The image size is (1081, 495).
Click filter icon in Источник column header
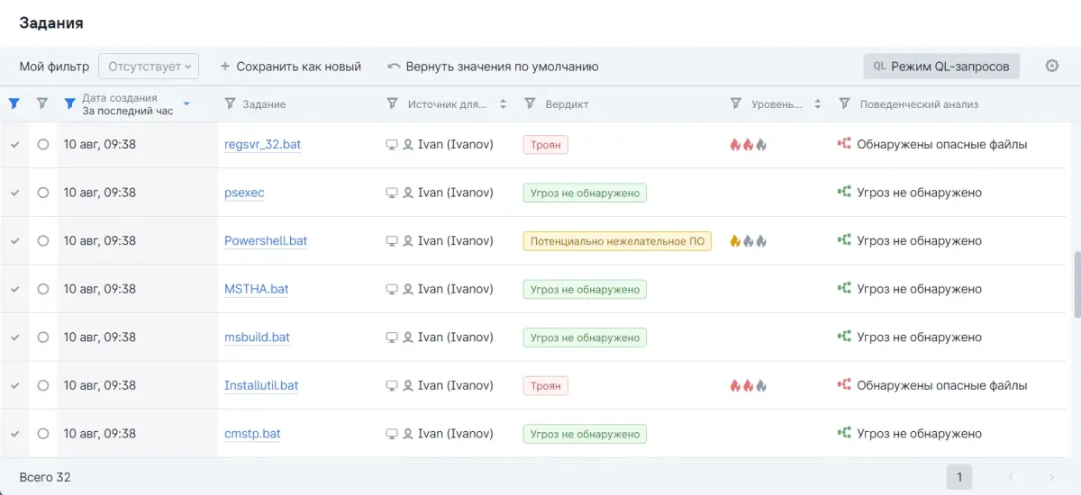point(392,104)
